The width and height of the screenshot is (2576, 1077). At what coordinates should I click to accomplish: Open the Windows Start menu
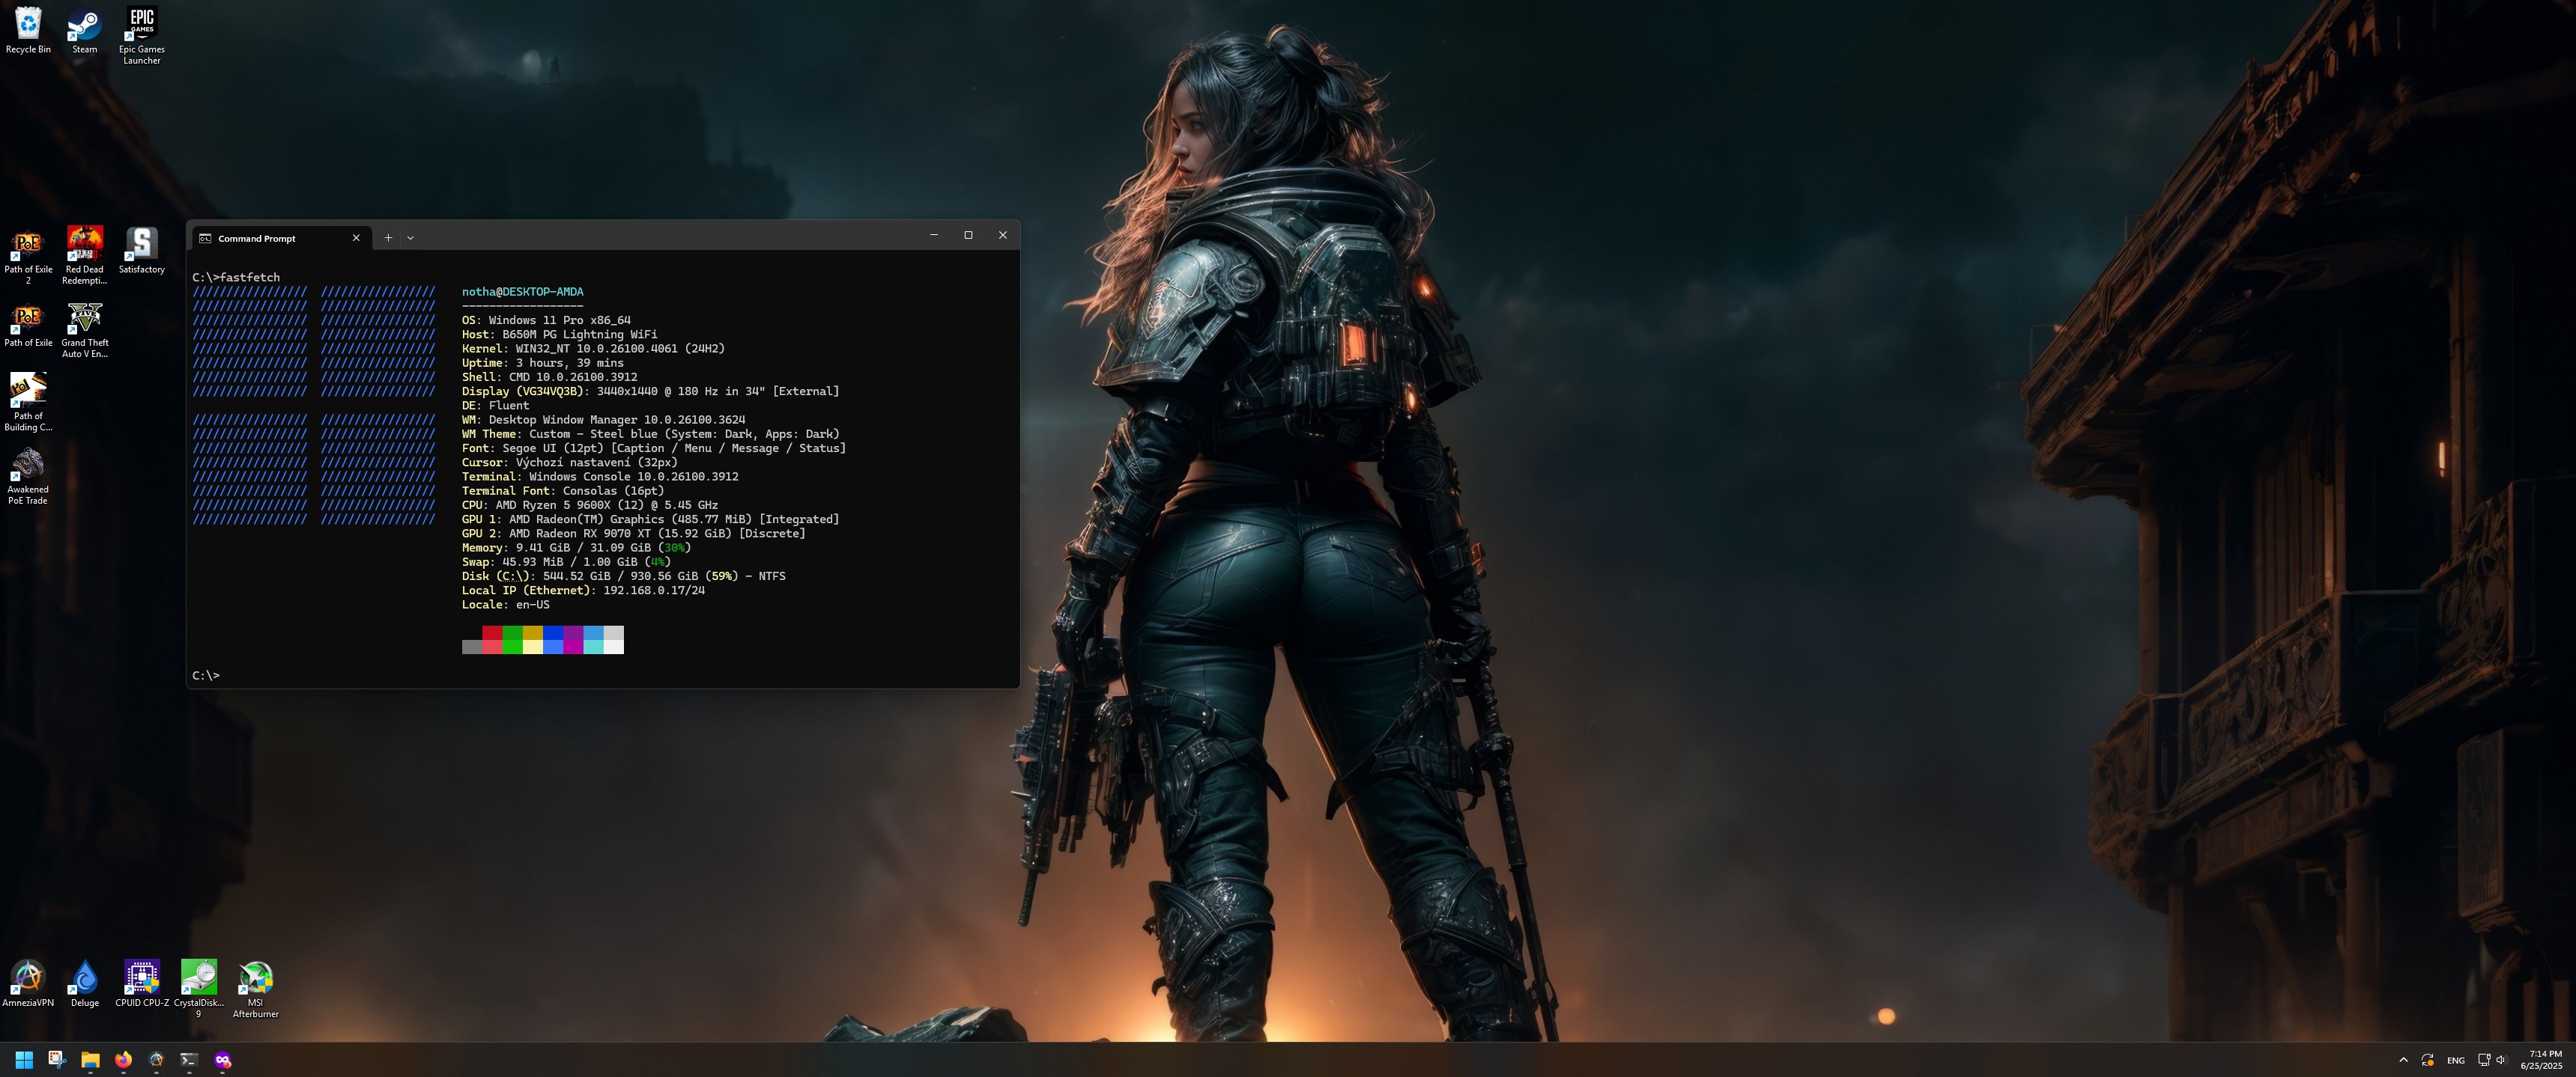[24, 1060]
